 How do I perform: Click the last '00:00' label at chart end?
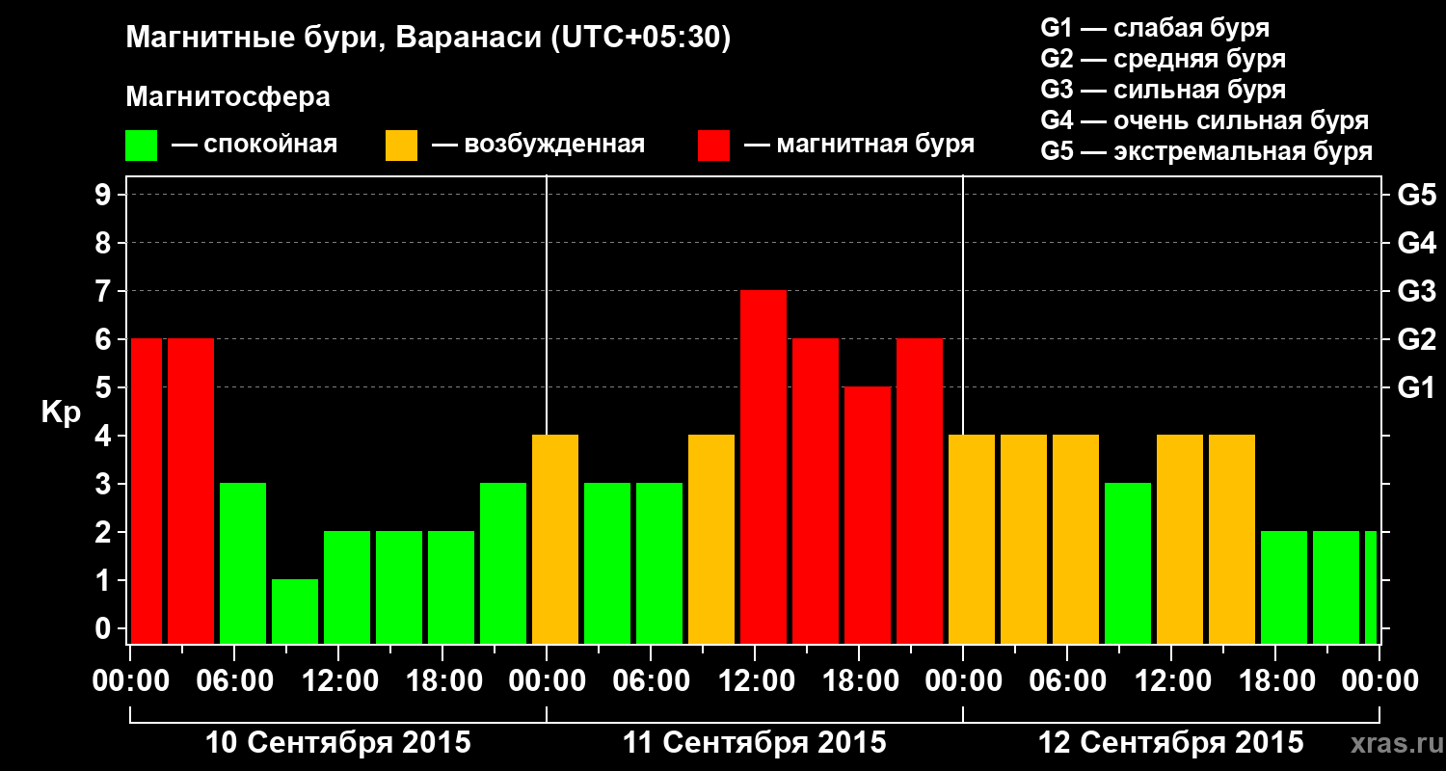point(1379,681)
